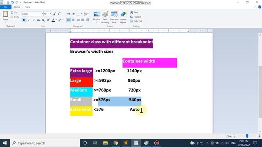262x147 pixels.
Task: Toggle Strikethrough formatting
Action: [x=38, y=20]
